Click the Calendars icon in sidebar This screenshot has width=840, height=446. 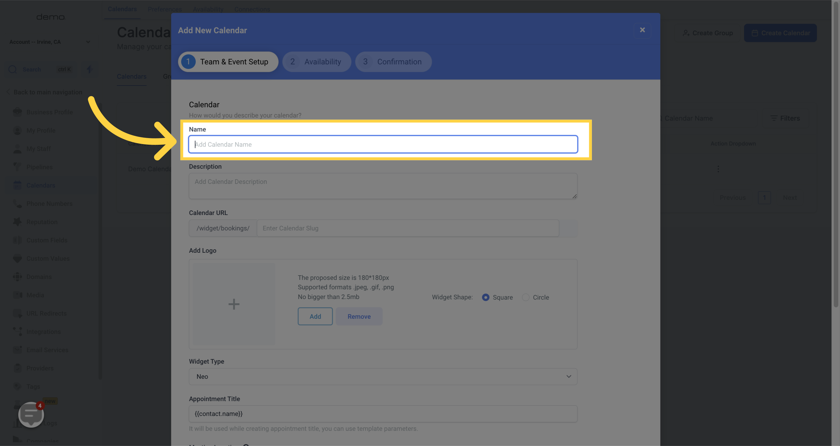17,185
